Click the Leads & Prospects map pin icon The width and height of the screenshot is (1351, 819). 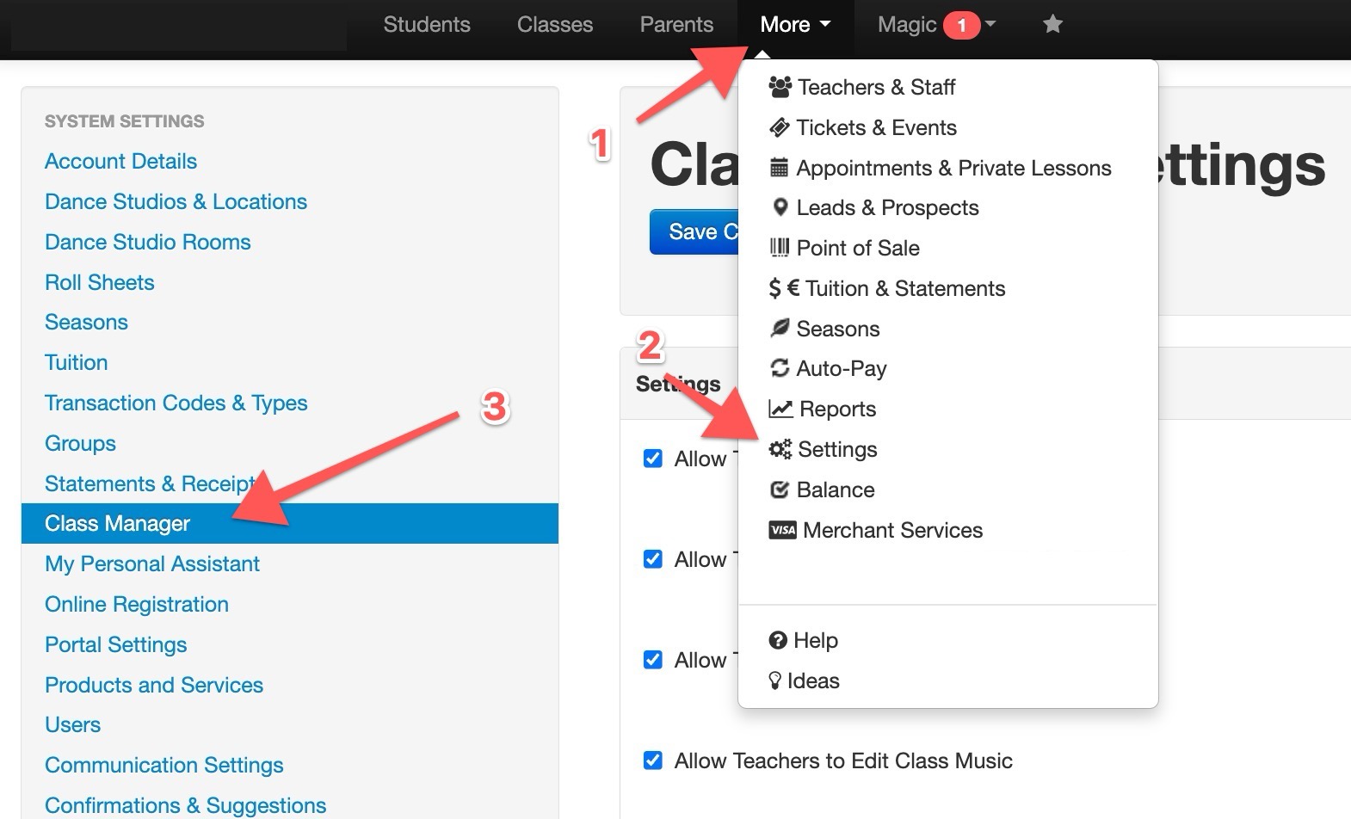coord(780,207)
